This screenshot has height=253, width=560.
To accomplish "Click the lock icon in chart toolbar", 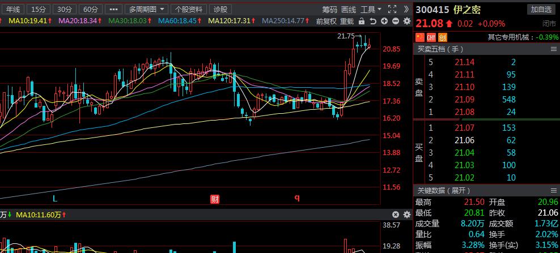I will click(361, 21).
